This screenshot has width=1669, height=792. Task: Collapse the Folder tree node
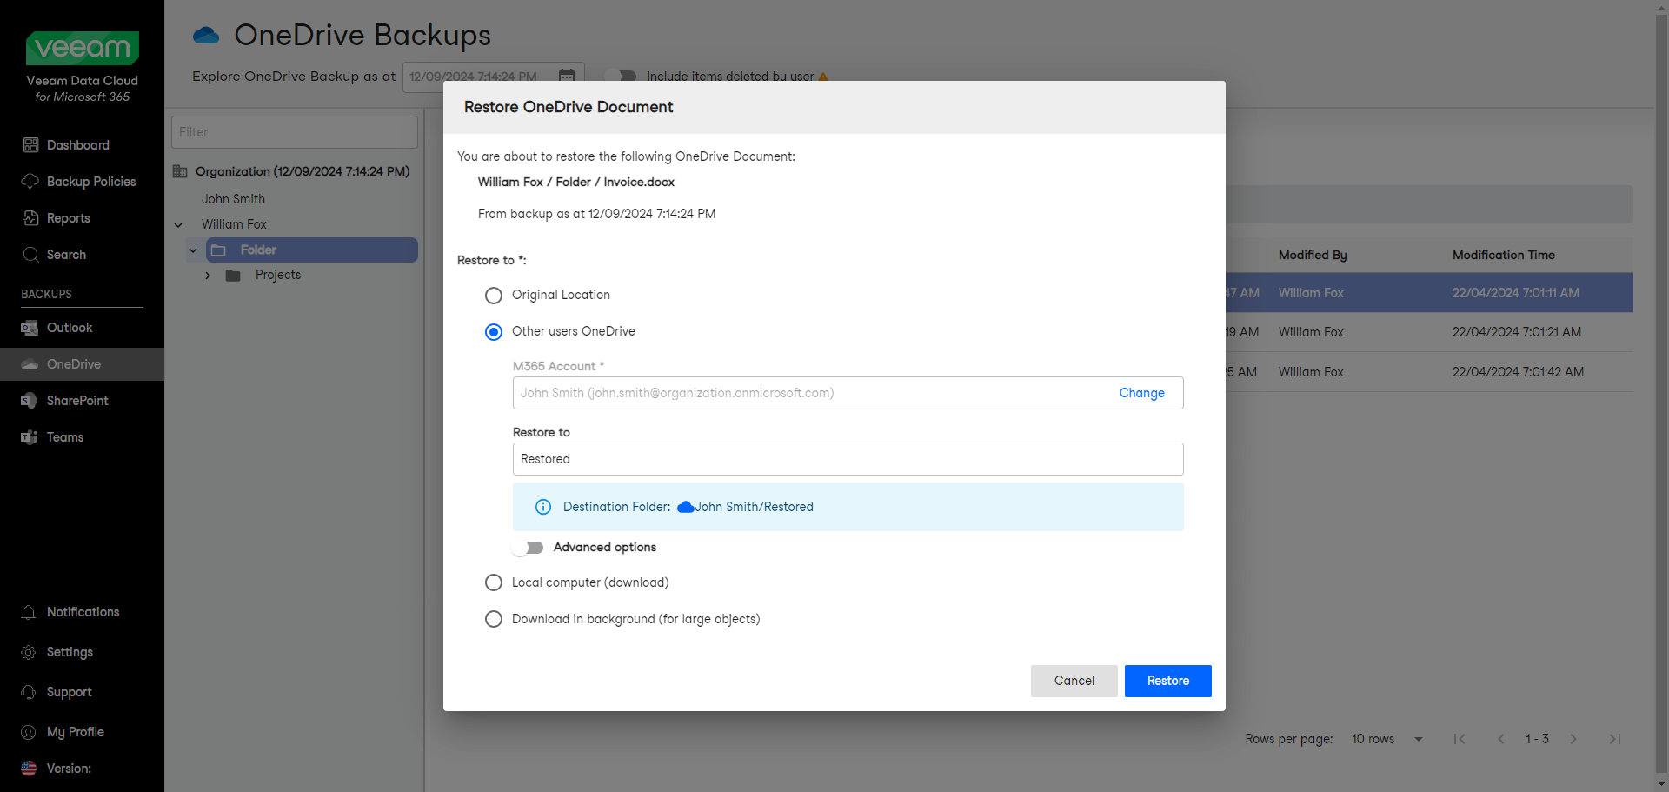(193, 250)
